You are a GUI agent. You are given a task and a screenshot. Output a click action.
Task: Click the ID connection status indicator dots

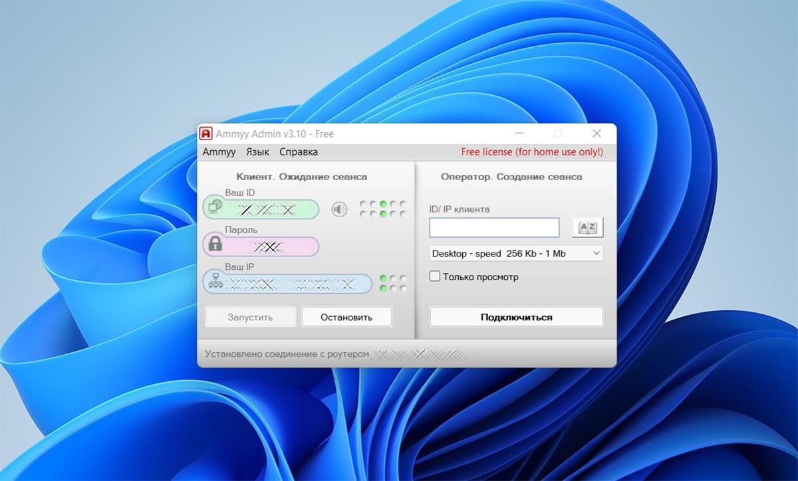pos(382,209)
